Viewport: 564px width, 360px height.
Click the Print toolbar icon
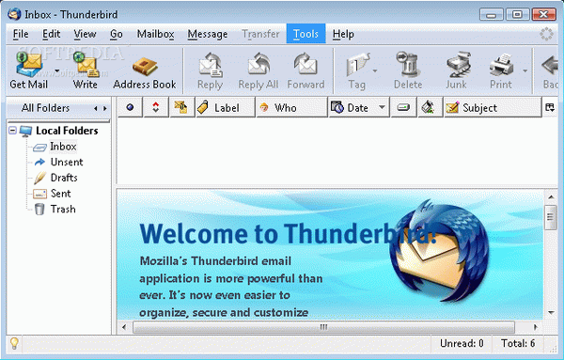pyautogui.click(x=501, y=65)
